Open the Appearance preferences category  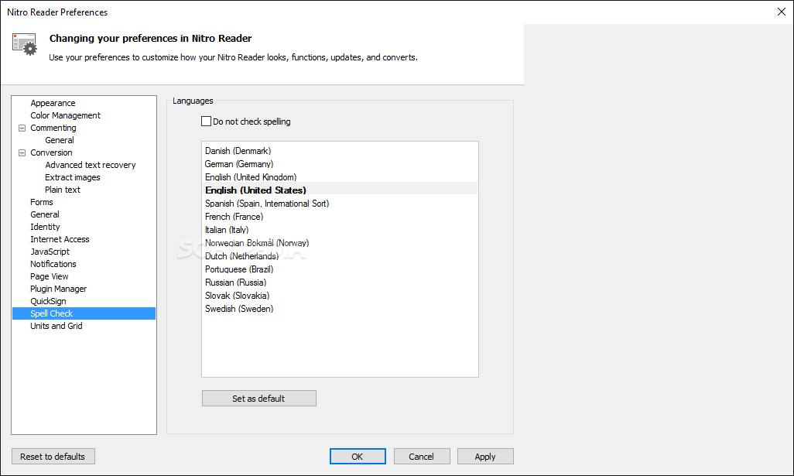click(x=53, y=103)
